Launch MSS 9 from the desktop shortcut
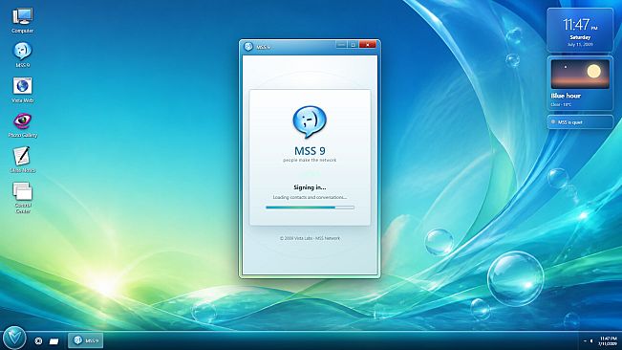 [23, 55]
